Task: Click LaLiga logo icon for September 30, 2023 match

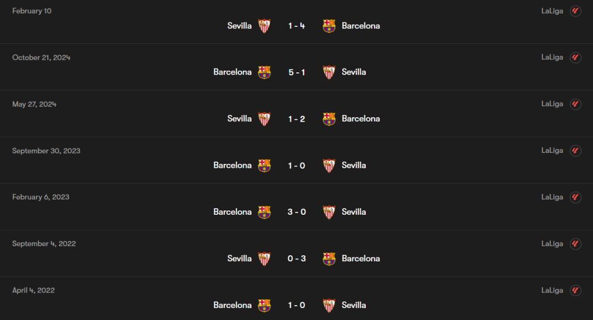Action: [x=575, y=151]
